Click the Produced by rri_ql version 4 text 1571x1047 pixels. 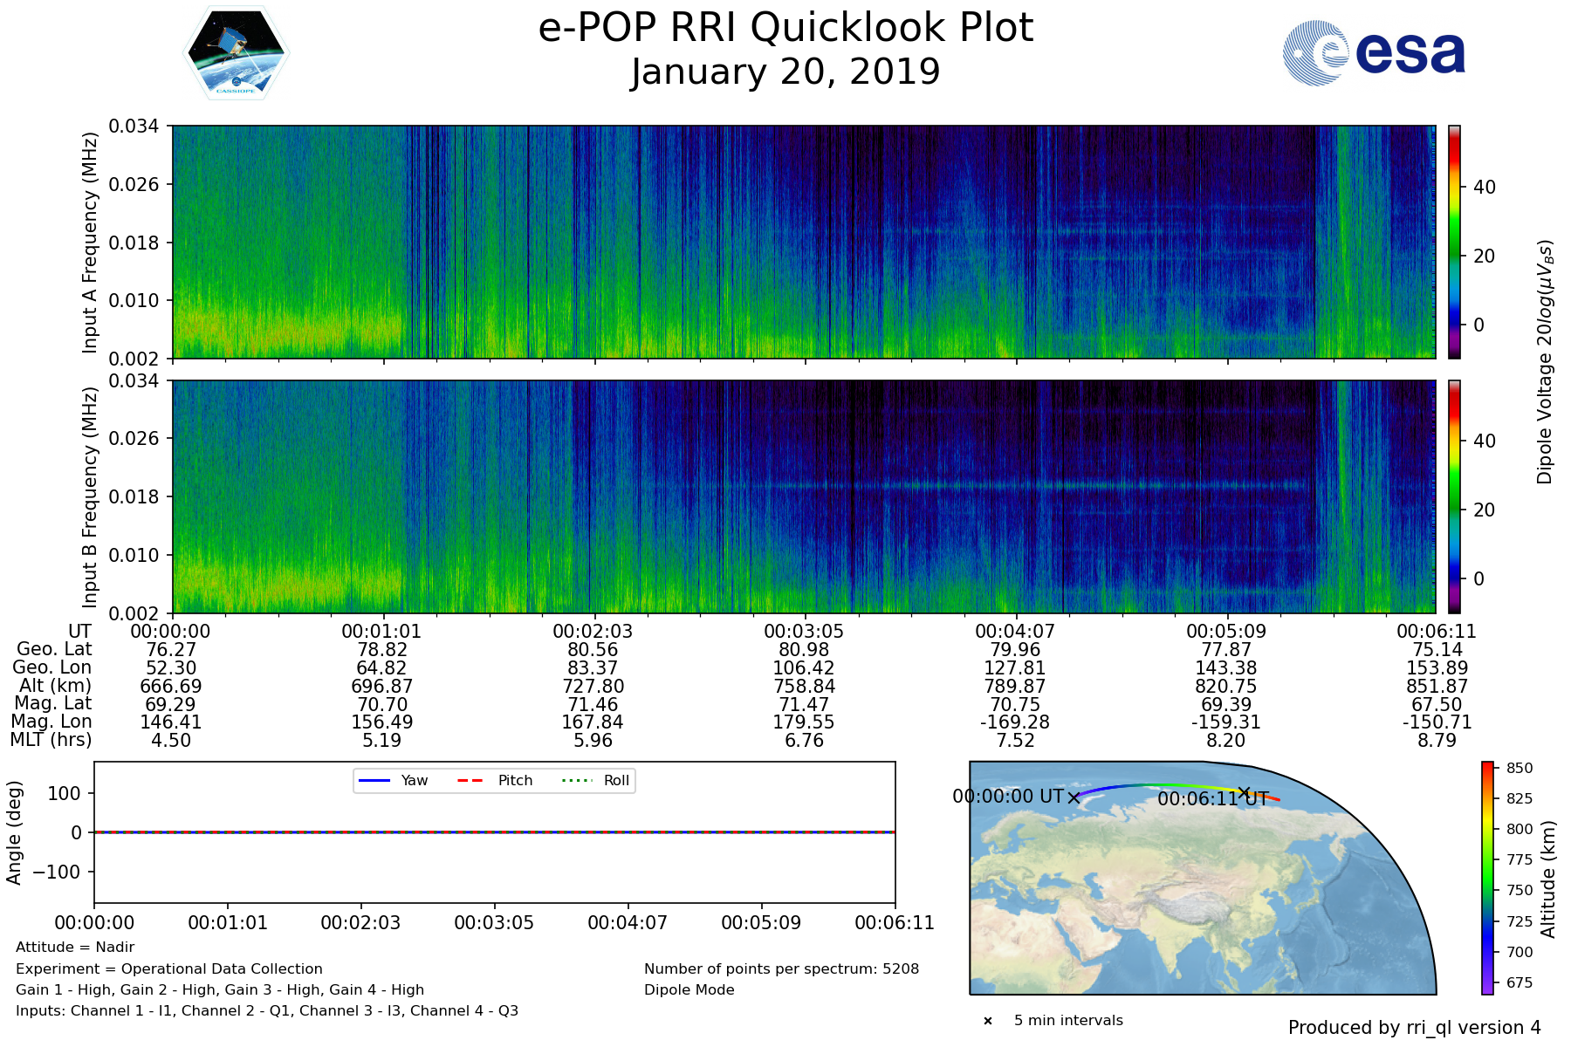point(1414,1028)
